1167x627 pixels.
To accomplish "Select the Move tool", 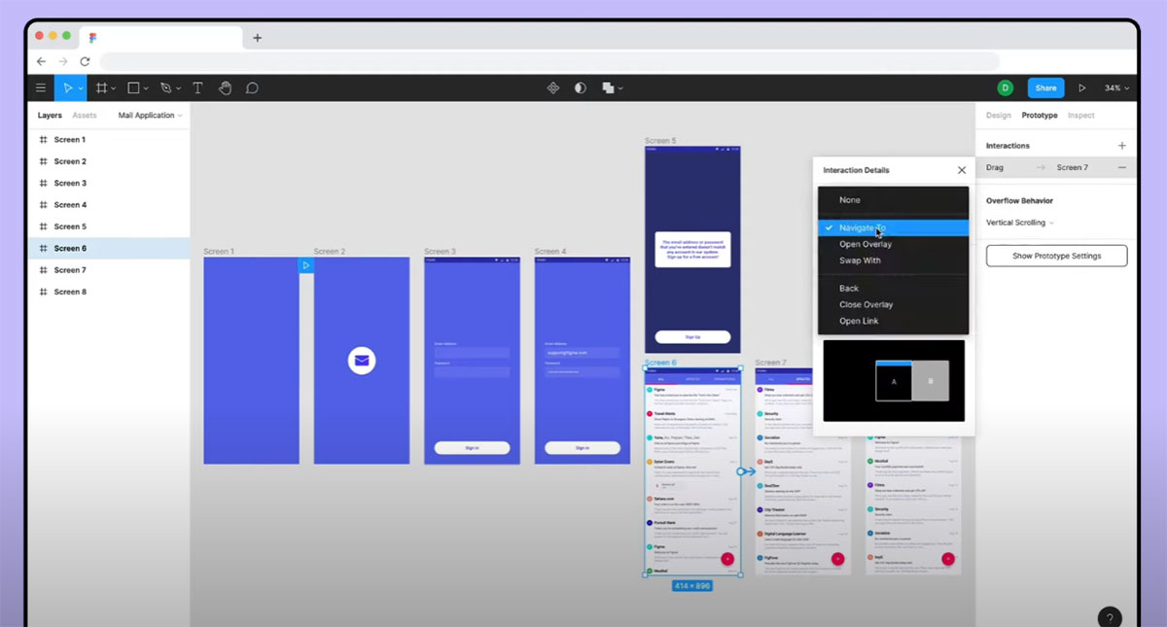I will [68, 87].
